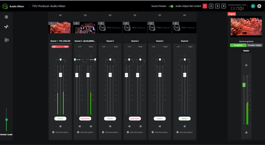Open the apps grid icon at top right

click(259, 6)
